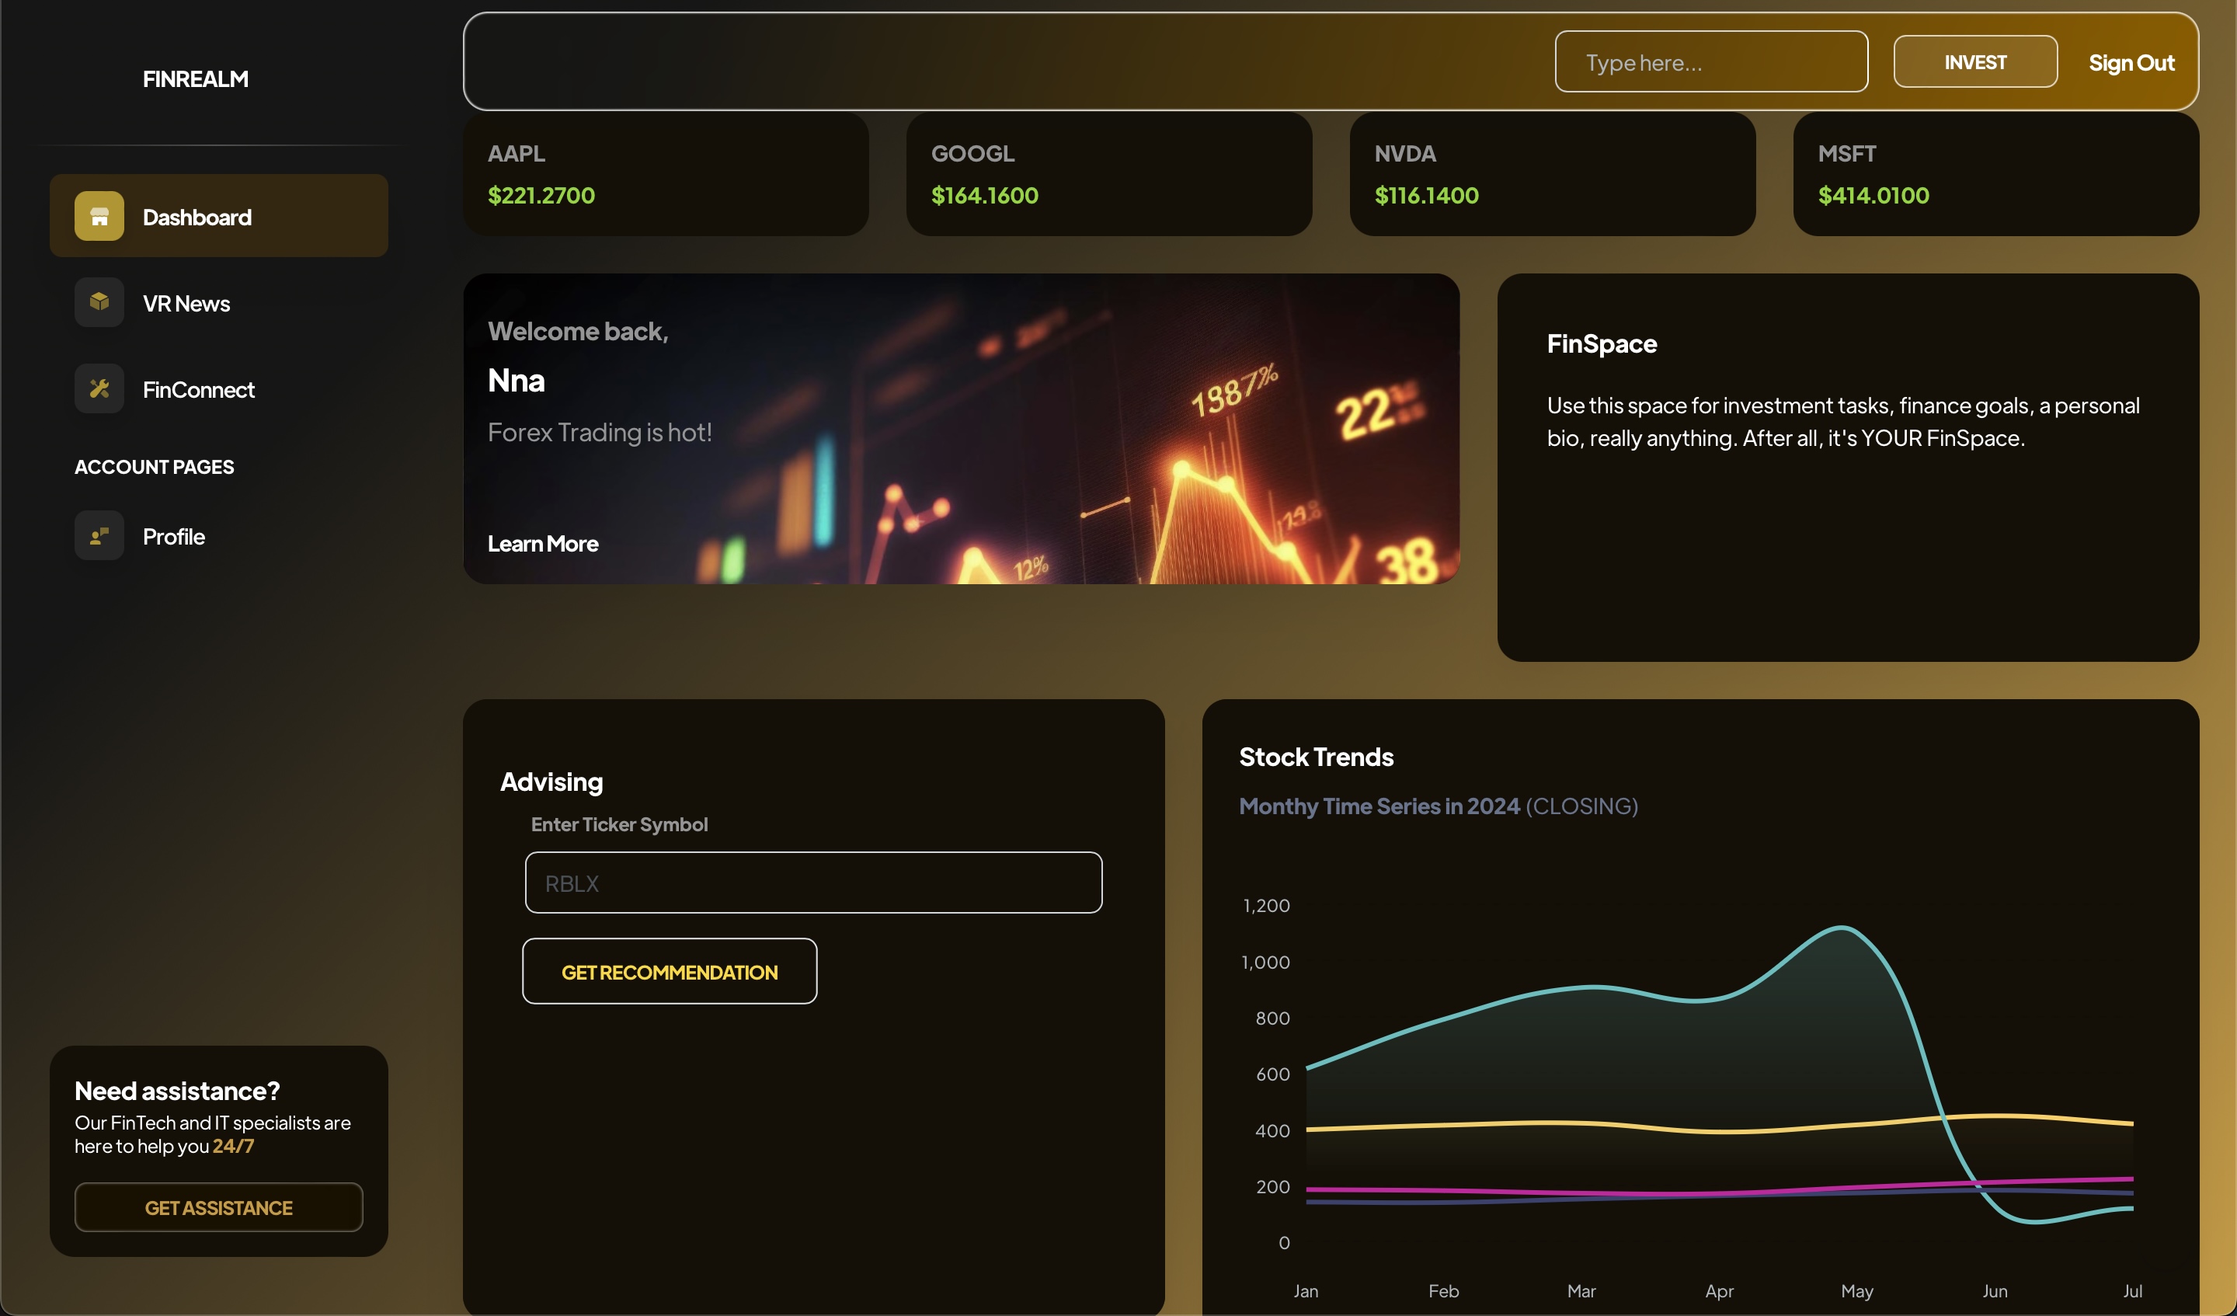The width and height of the screenshot is (2237, 1316).
Task: Click the Type here search box
Action: [x=1710, y=61]
